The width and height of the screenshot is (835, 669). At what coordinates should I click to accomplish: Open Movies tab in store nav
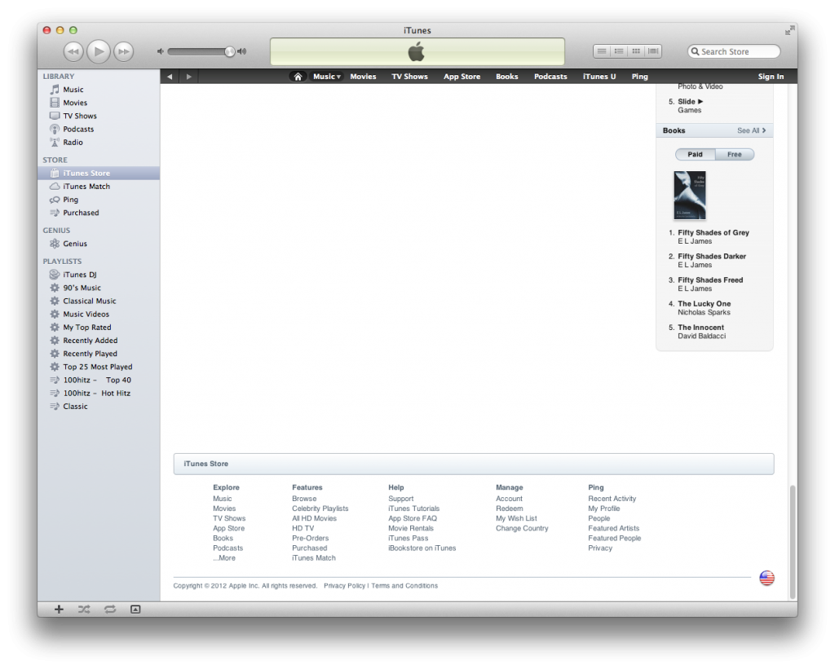pyautogui.click(x=363, y=77)
